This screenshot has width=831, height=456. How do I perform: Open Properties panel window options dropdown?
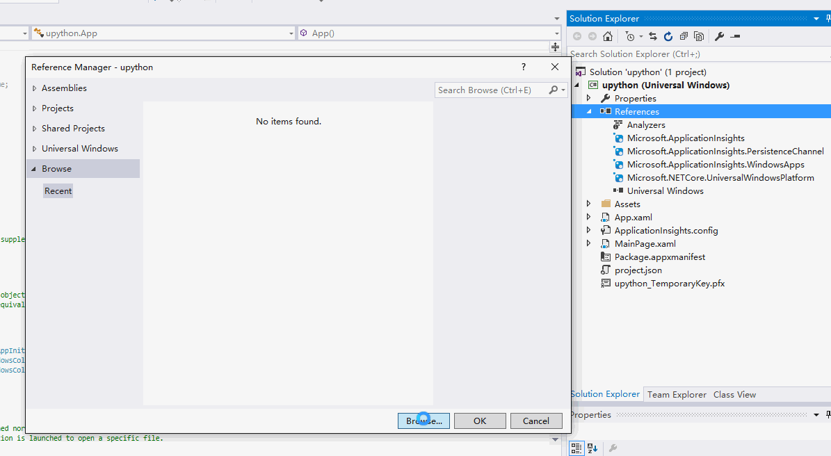816,415
